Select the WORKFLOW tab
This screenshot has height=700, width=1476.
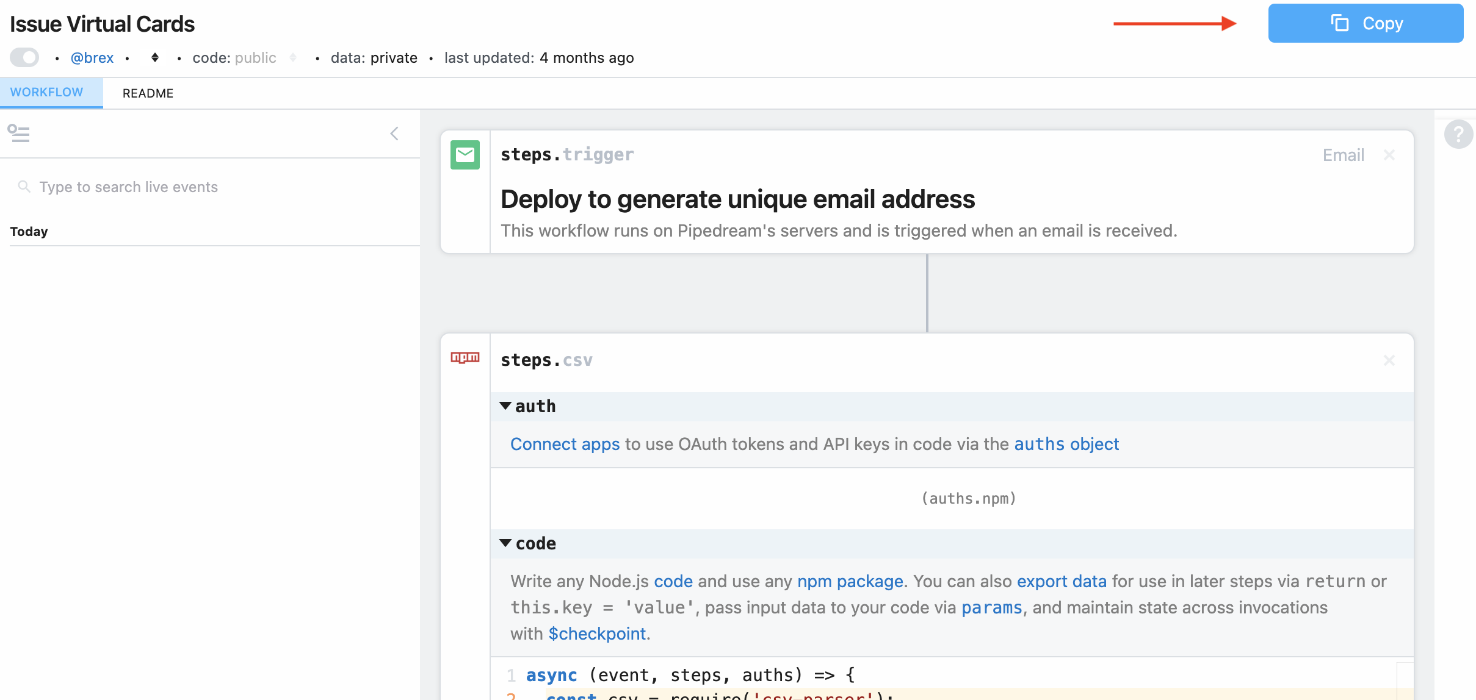point(47,93)
